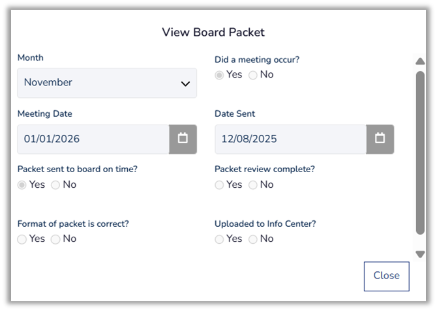
Task: Click the chevron arrow in Month field
Action: [x=185, y=83]
